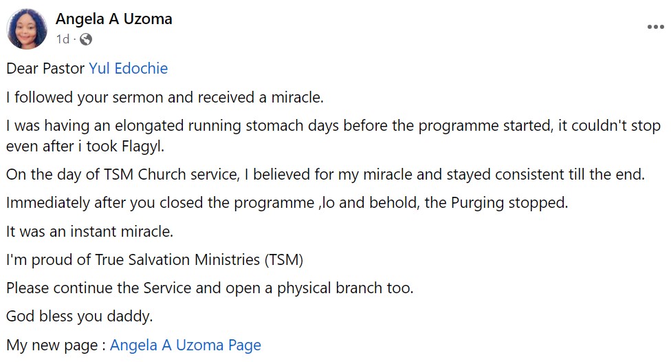The image size is (671, 362).
Task: Click the word 'Flagyl' in the post
Action: (143, 146)
